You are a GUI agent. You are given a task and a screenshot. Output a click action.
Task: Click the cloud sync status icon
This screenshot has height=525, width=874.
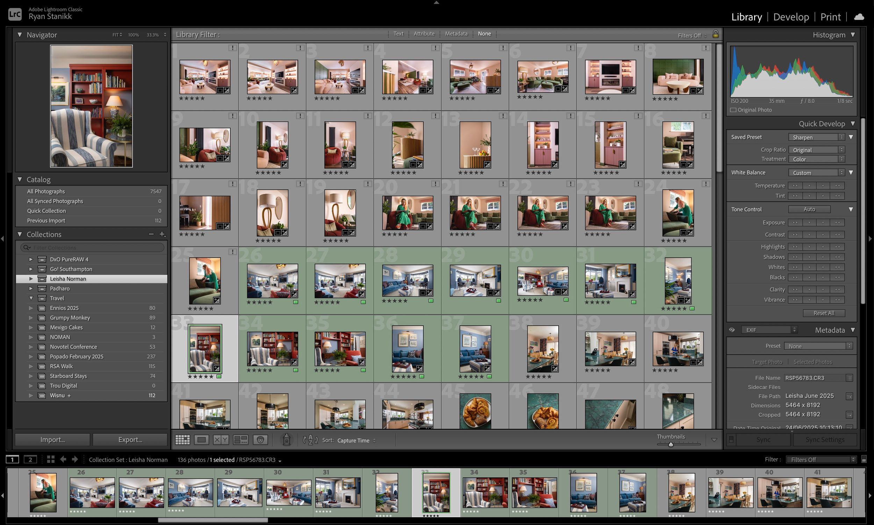point(859,17)
